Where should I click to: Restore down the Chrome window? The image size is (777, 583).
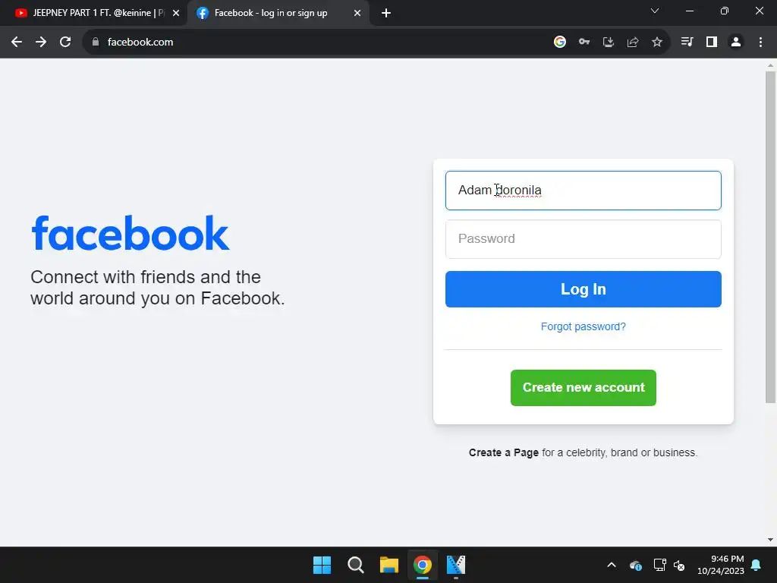point(725,11)
